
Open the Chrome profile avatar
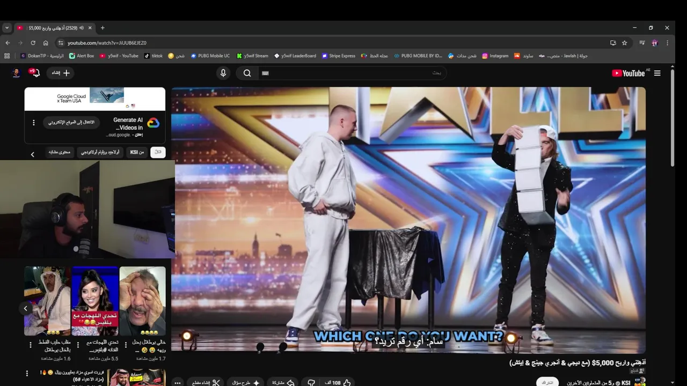(x=655, y=43)
